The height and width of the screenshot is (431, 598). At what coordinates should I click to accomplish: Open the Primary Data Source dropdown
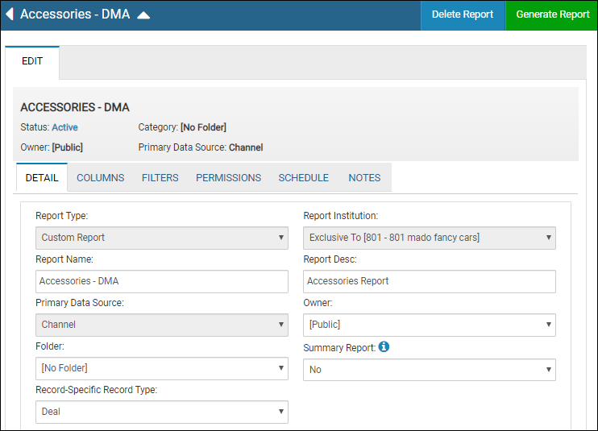click(162, 325)
